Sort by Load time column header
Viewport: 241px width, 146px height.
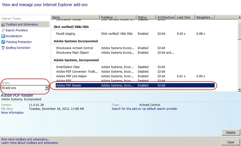coord(185,17)
